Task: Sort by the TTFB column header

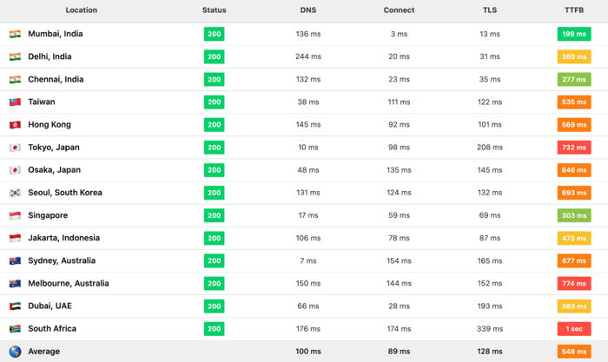Action: point(573,10)
